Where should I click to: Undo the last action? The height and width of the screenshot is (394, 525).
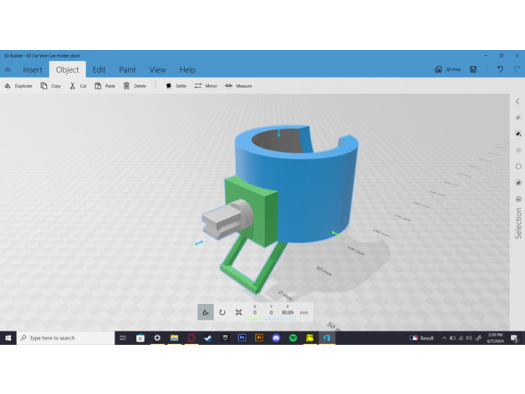click(500, 70)
